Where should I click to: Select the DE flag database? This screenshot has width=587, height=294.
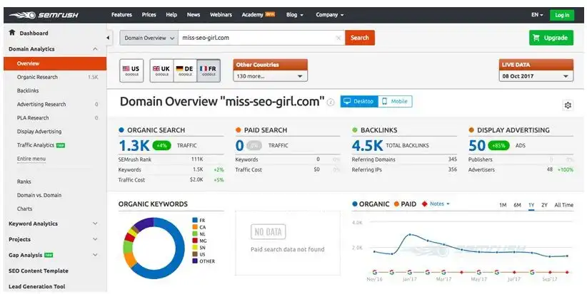185,70
